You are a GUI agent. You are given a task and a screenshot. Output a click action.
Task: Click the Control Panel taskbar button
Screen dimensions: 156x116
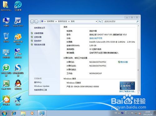point(42,113)
